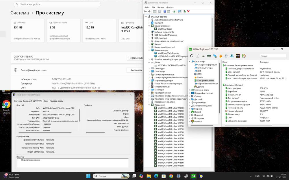
Task: Click the AIDA64 network monitors toolbar icon
Action: [x=215, y=56]
